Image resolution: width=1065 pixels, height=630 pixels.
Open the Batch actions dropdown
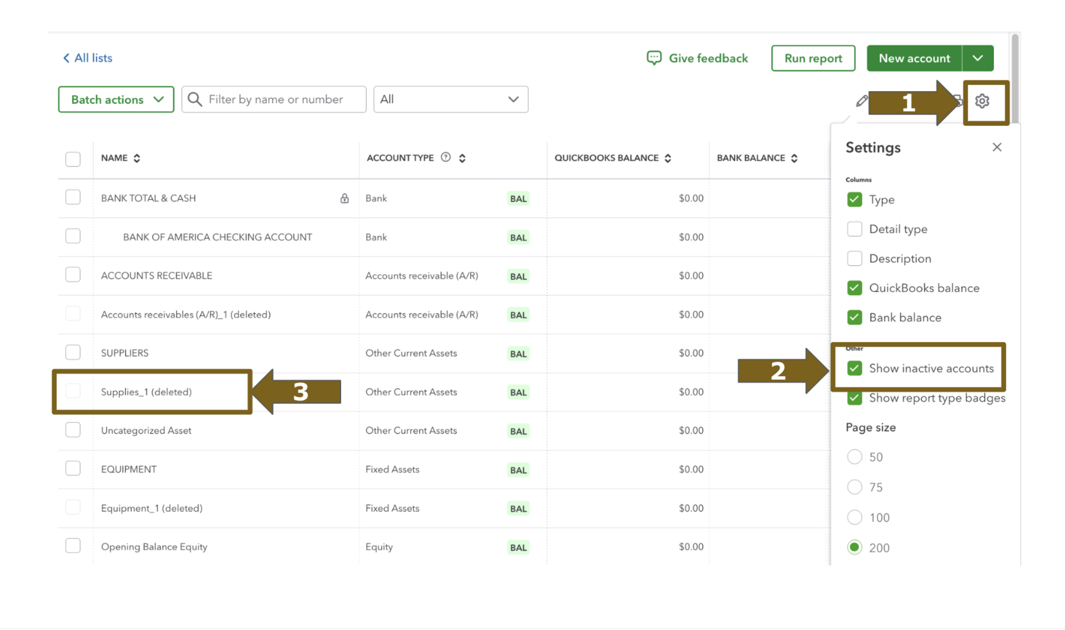pos(116,99)
